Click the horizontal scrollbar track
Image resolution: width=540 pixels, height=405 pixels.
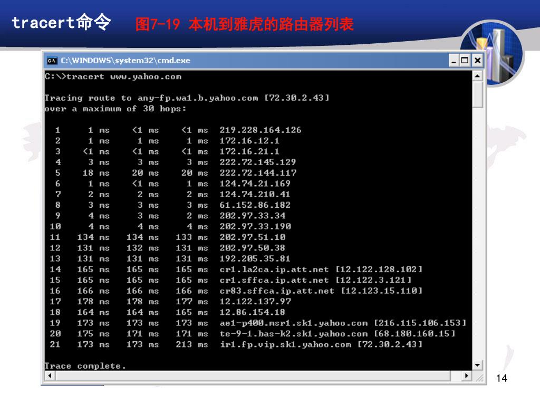[253, 375]
